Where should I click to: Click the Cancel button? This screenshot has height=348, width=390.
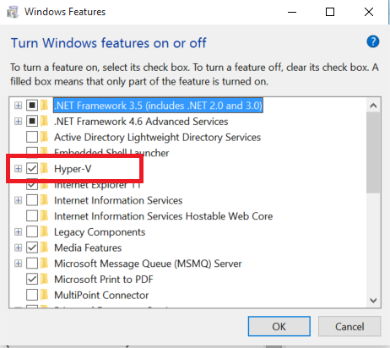[x=349, y=326]
